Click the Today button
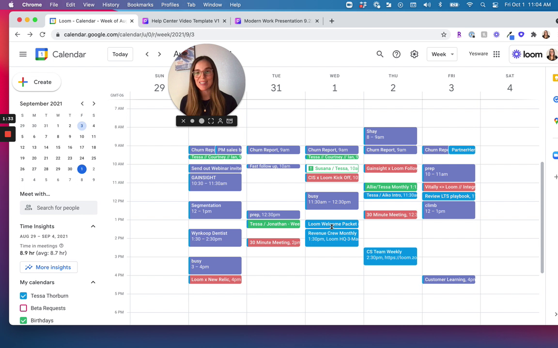The width and height of the screenshot is (558, 348). pyautogui.click(x=120, y=54)
